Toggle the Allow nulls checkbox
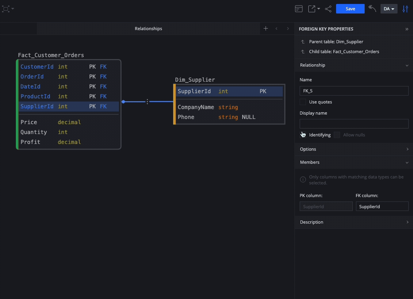 point(337,135)
